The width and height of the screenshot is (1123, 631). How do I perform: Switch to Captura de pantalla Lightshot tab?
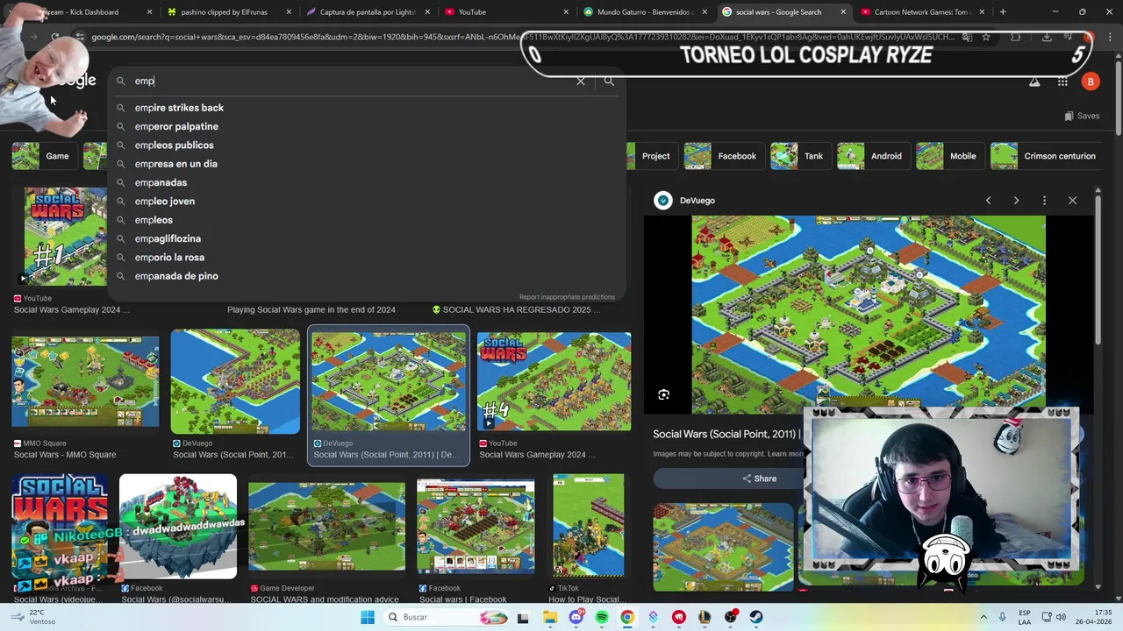(x=367, y=12)
